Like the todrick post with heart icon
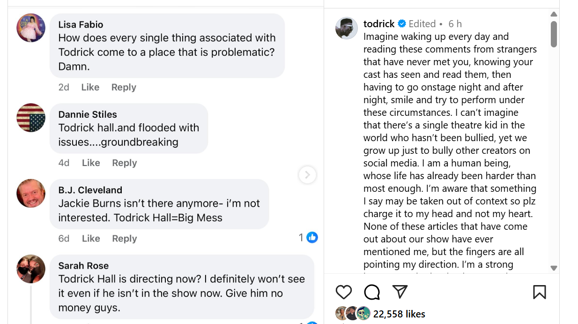Image resolution: width=578 pixels, height=324 pixels. (344, 292)
